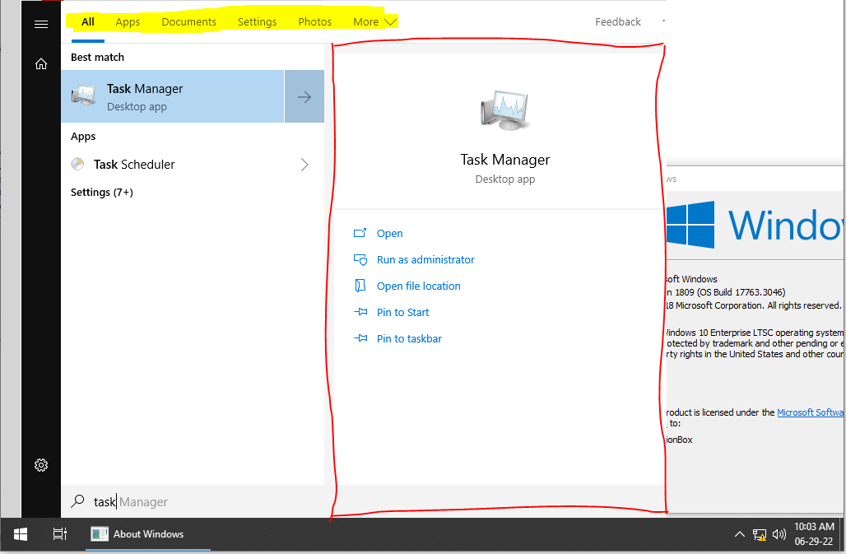Expand hidden icons in the system tray
The image size is (846, 554).
click(739, 534)
